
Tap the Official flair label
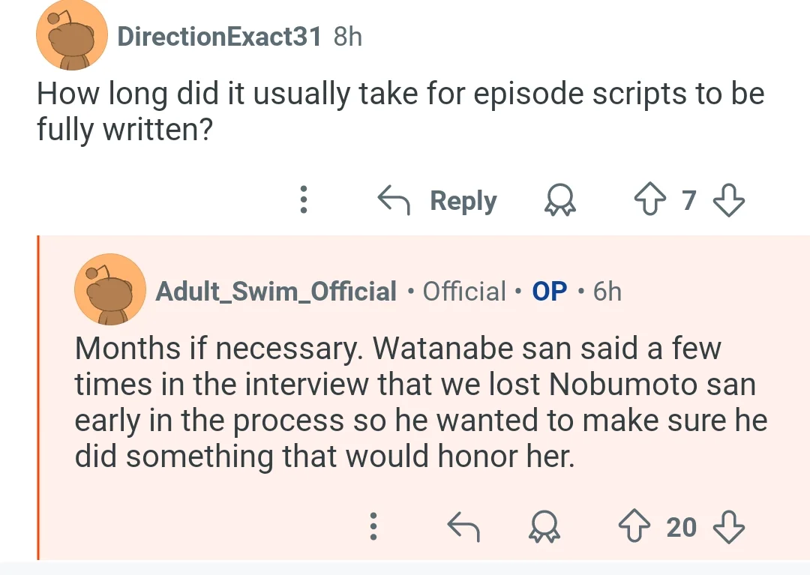click(464, 291)
